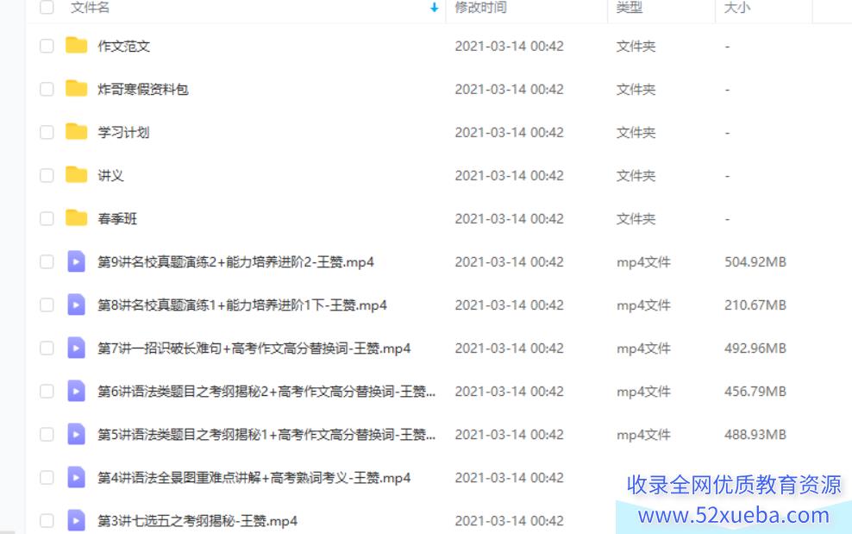852x534 pixels.
Task: Open folder name 春季班
Action: click(117, 218)
